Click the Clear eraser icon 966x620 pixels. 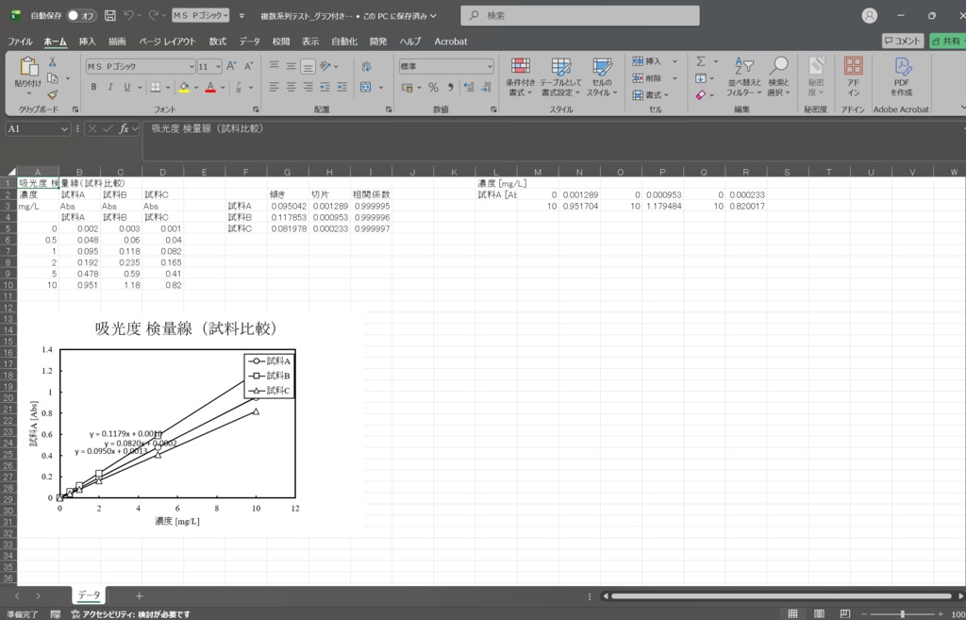pyautogui.click(x=701, y=95)
